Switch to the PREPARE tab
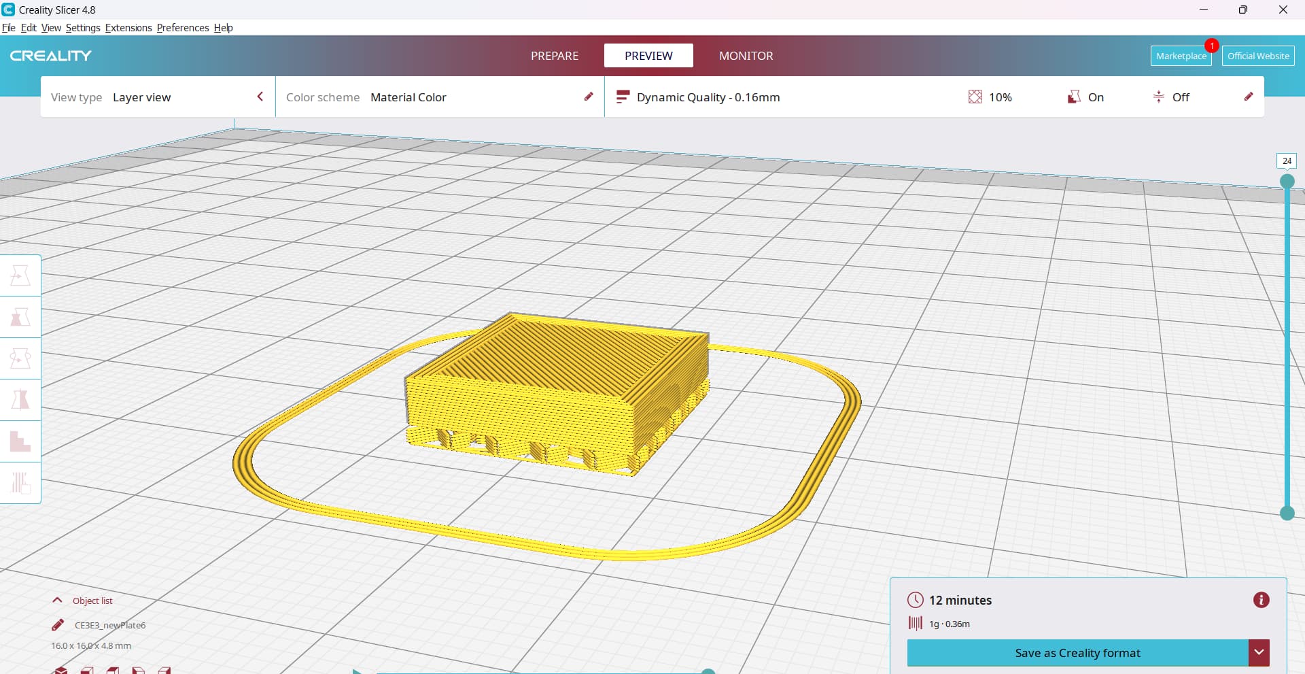The width and height of the screenshot is (1305, 674). tap(554, 55)
